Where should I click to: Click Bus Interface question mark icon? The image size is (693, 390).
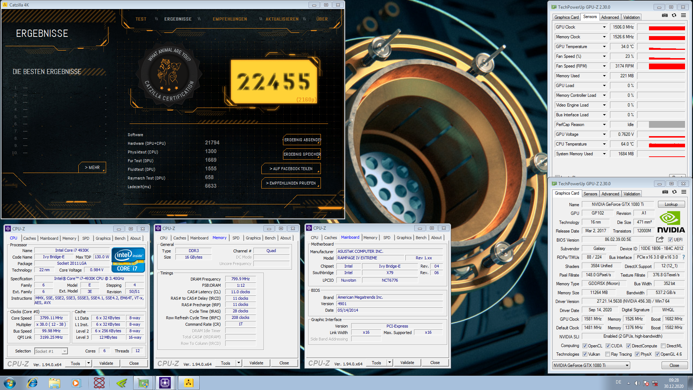(683, 257)
